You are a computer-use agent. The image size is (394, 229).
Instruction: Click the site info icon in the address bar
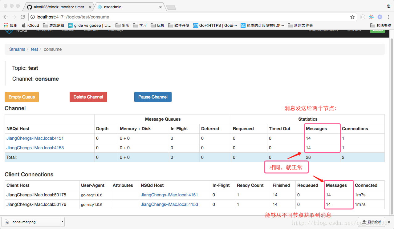32,17
